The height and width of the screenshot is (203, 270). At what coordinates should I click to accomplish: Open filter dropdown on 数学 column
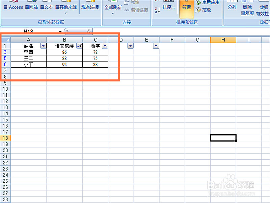(x=105, y=46)
